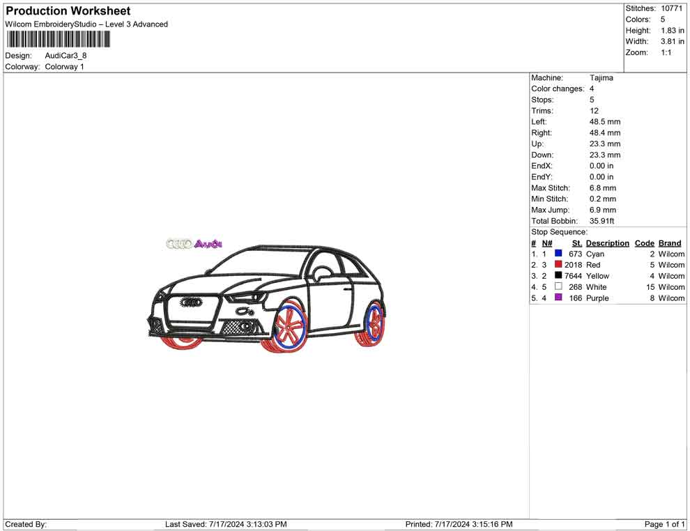Click the 'N#' column header
Image resolution: width=690 pixels, height=531 pixels.
547,243
